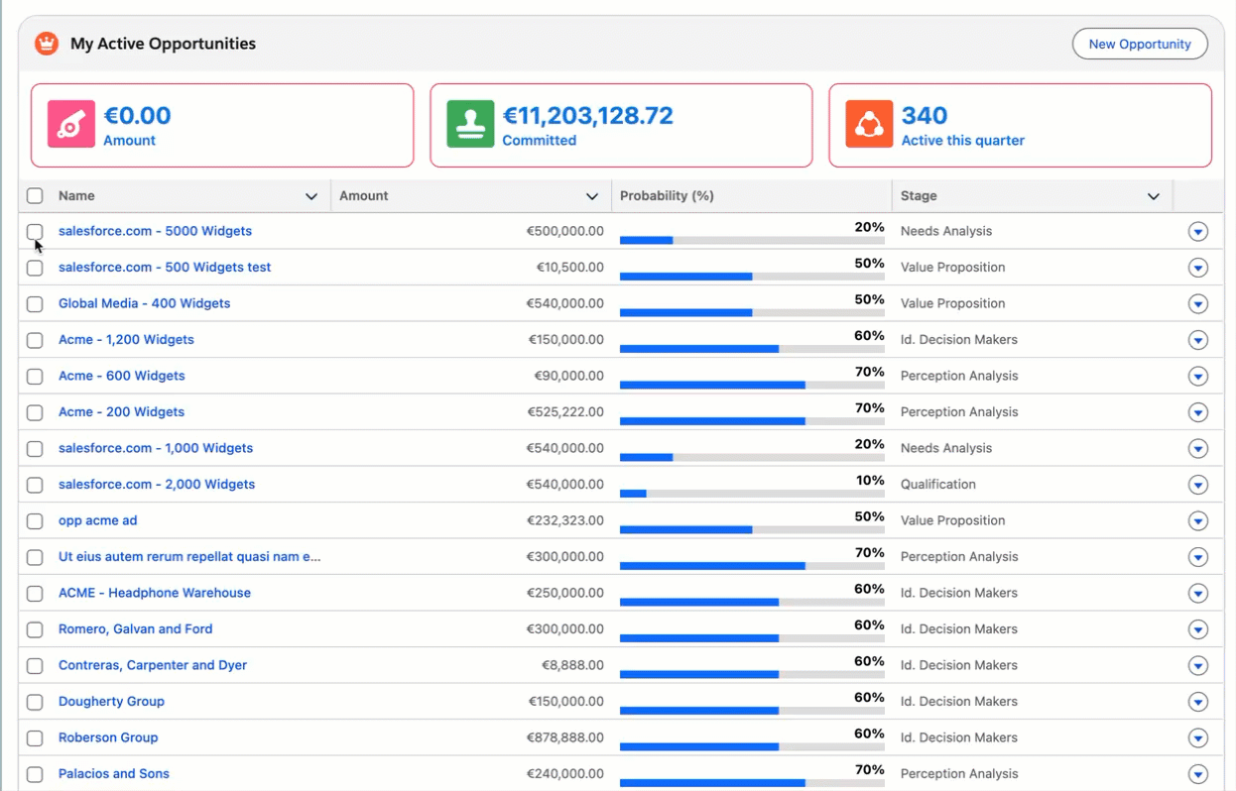Viewport: 1236px width, 791px height.
Task: Open row actions for Dougherty Group
Action: click(x=1197, y=702)
